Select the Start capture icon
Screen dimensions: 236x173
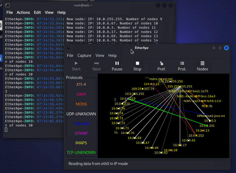tap(76, 66)
